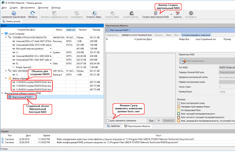Click the Некорректный порядок блока swatch
Screen dimensions: 235x155
coord(179,107)
